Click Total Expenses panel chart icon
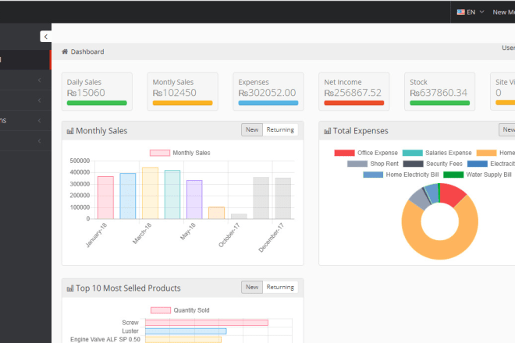The width and height of the screenshot is (515, 343). 327,131
